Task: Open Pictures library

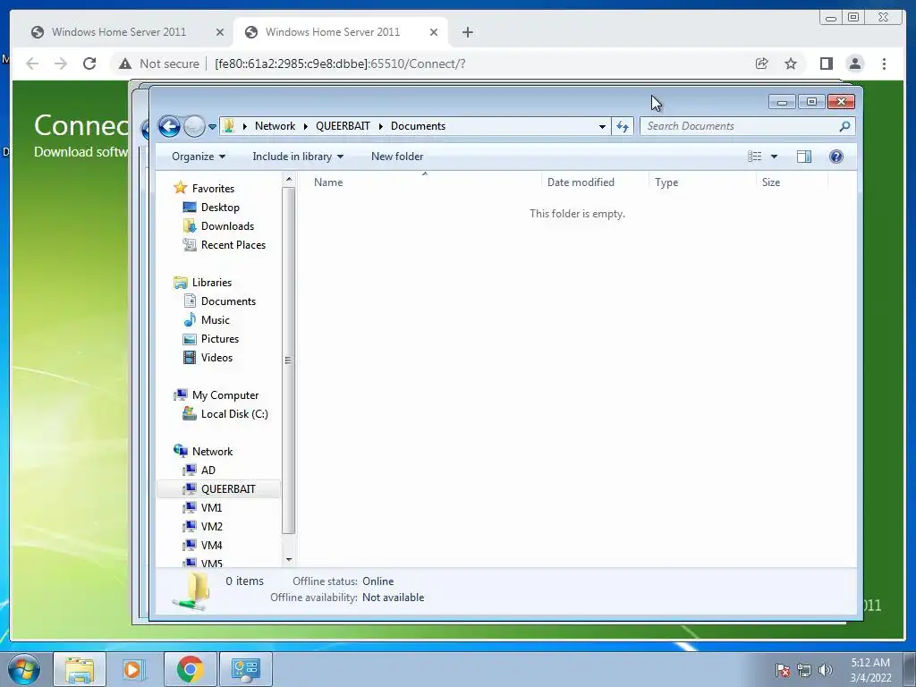Action: click(220, 339)
